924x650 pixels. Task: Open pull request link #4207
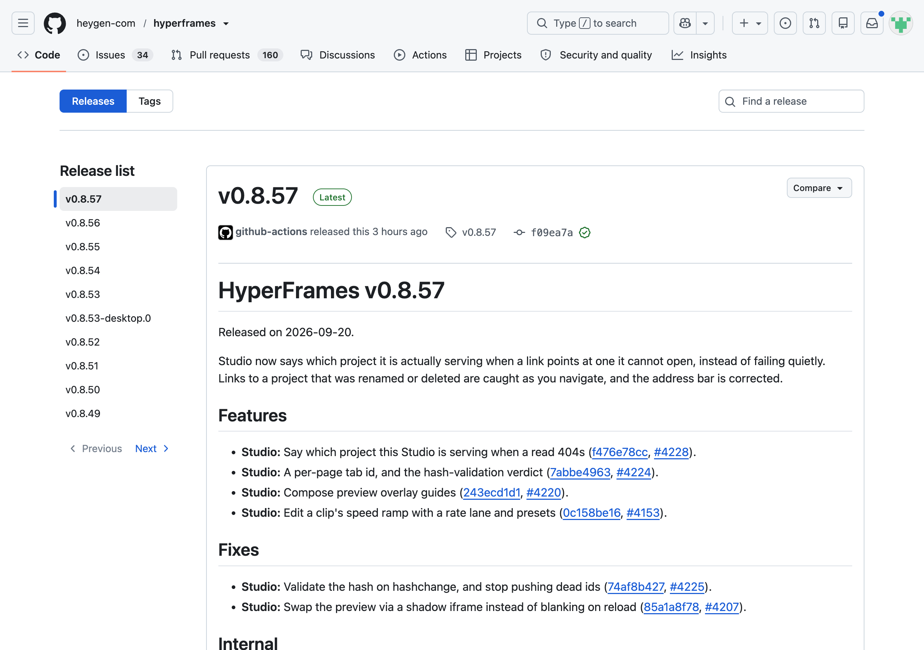[x=722, y=607]
